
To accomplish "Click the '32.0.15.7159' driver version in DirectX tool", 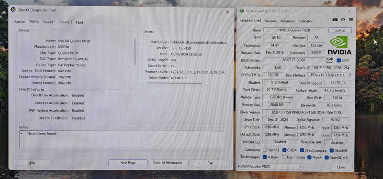I will (180, 48).
